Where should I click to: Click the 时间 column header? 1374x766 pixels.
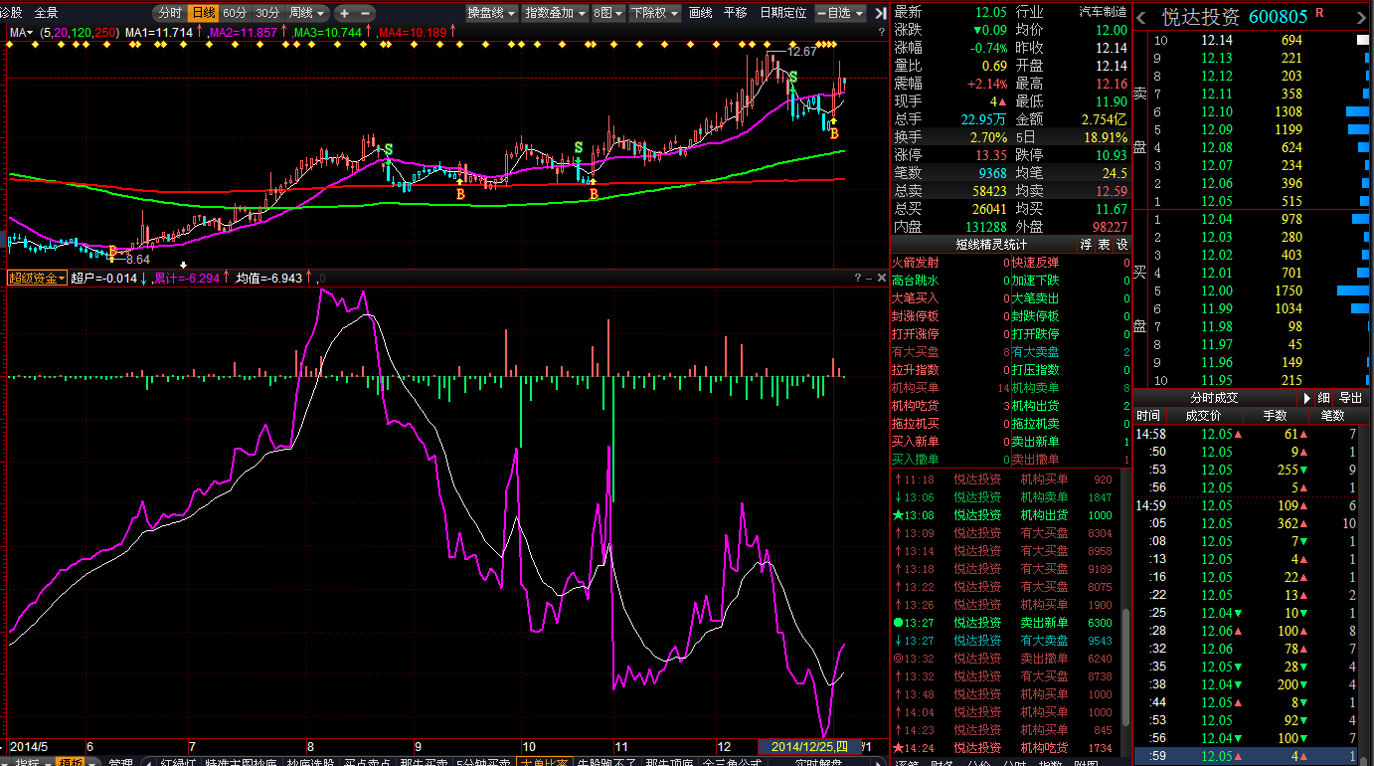point(1148,415)
